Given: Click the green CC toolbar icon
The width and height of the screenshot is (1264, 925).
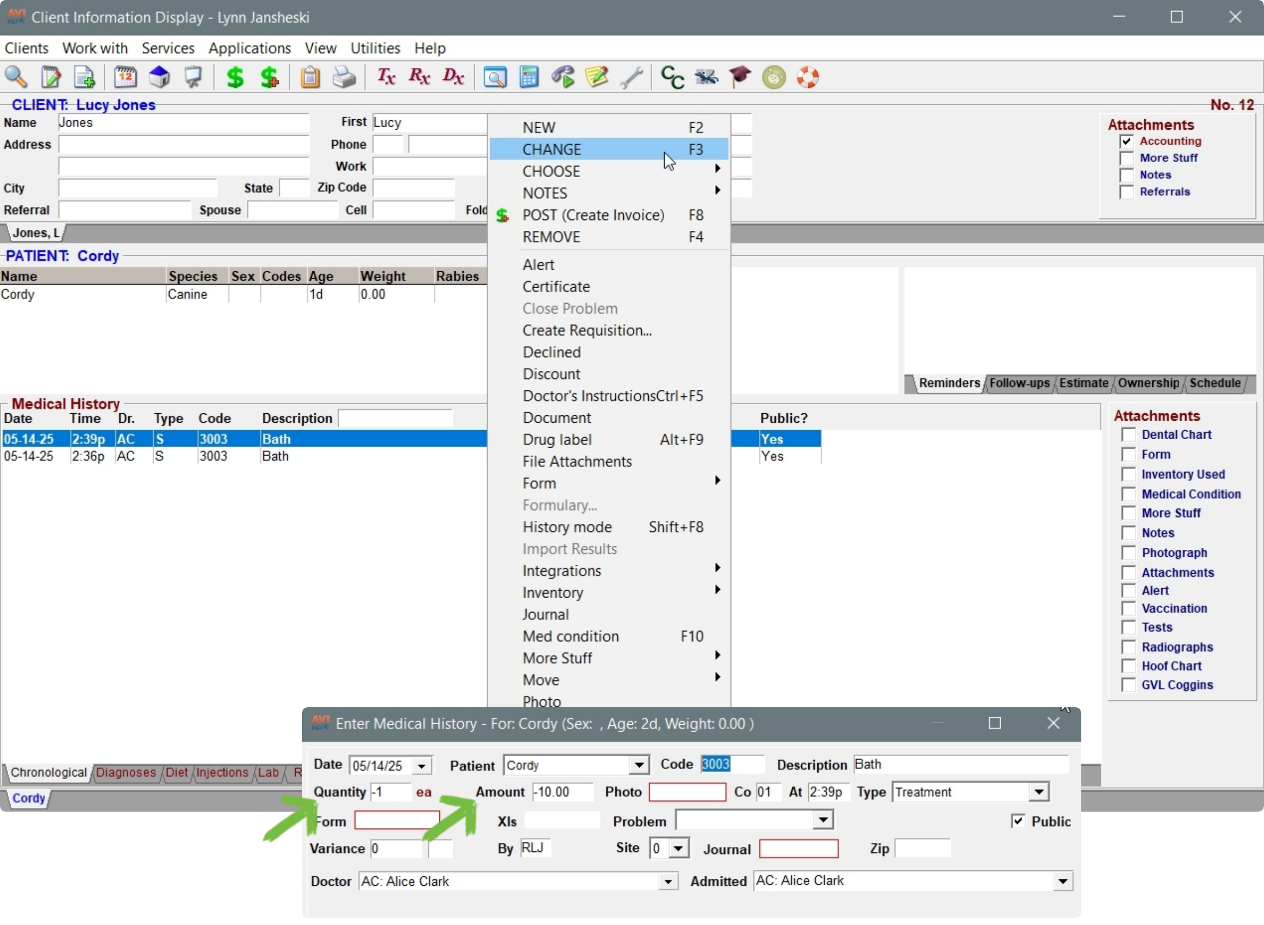Looking at the screenshot, I should coord(672,77).
